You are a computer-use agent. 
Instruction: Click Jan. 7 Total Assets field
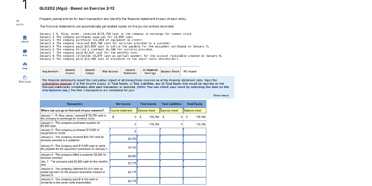click(148, 163)
